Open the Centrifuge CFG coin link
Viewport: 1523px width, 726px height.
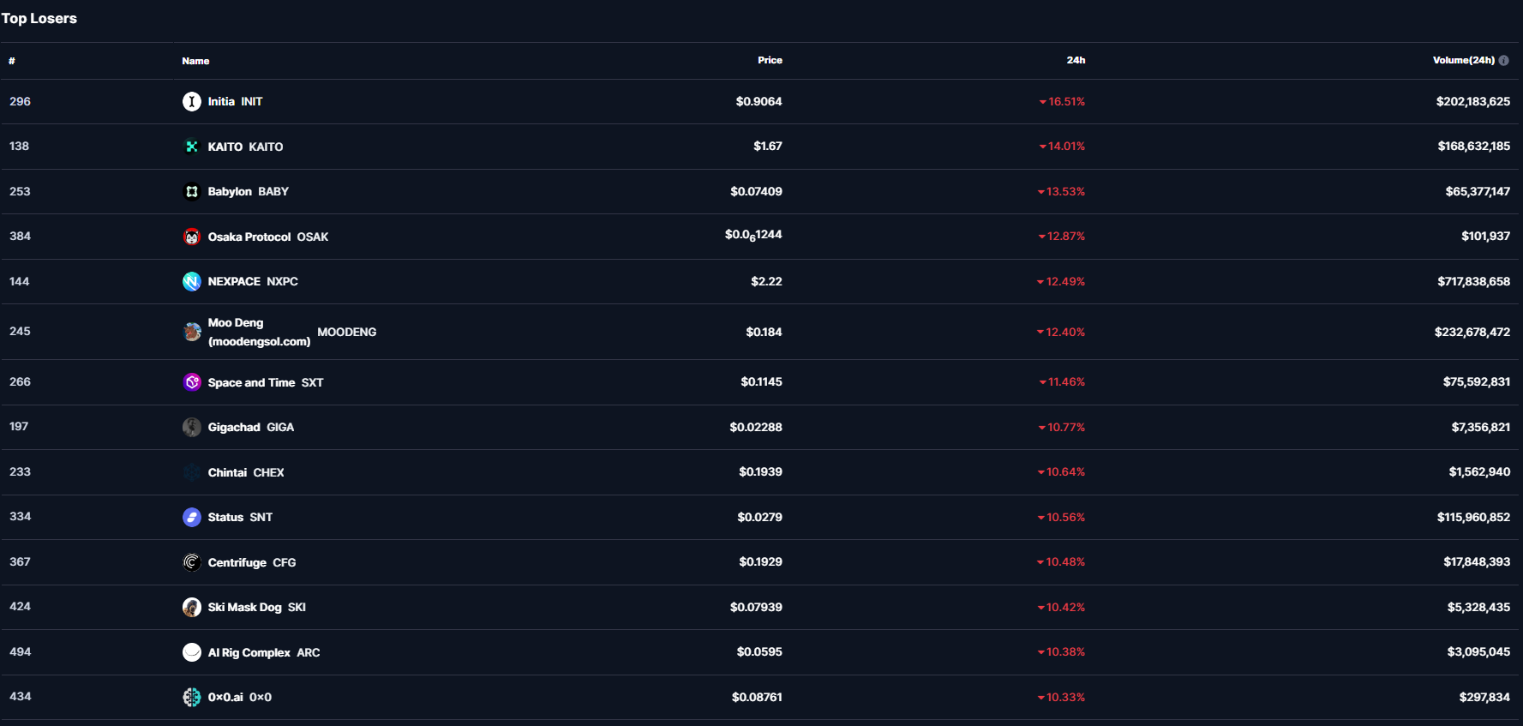251,562
